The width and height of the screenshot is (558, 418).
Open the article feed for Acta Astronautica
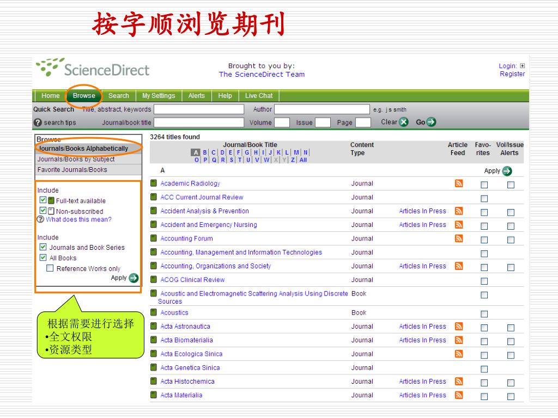459,327
